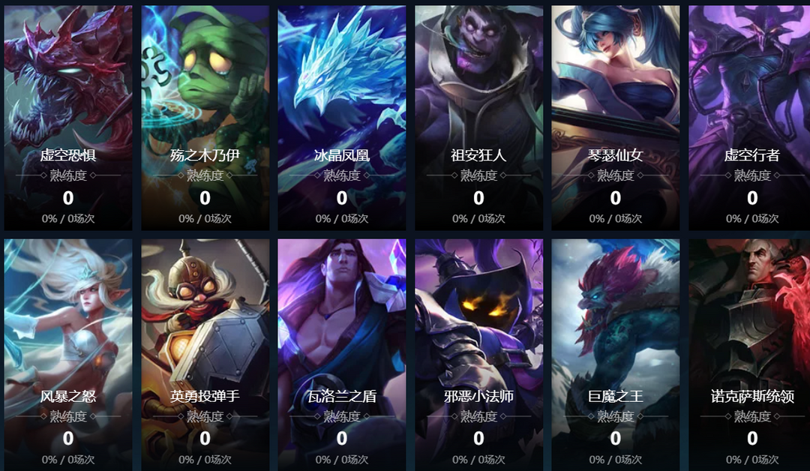Screen dimensions: 810x471
Task: Click mastery score 0 on 英勇投弹手 card
Action: coord(205,439)
